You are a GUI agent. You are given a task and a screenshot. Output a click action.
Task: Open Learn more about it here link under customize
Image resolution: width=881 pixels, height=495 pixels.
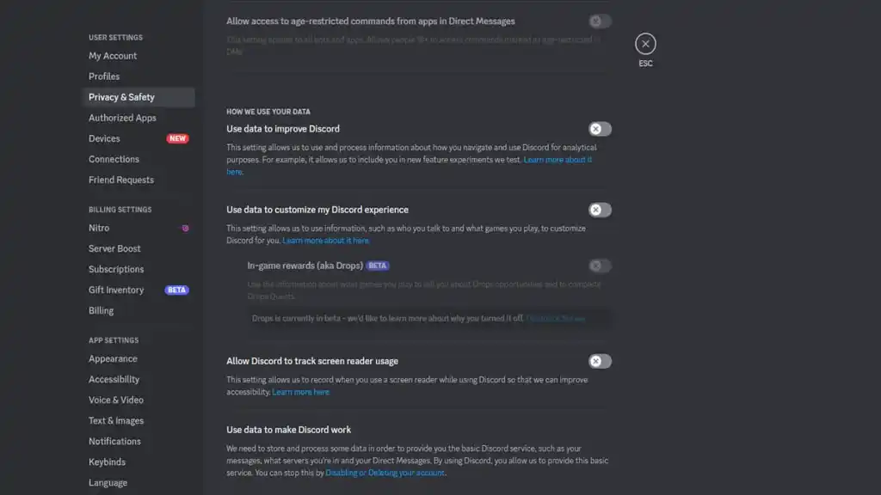pos(326,241)
